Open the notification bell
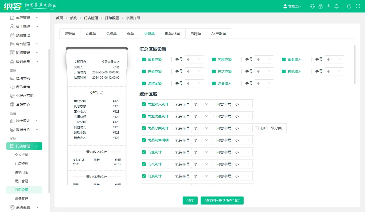The height and width of the screenshot is (212, 365). click(337, 6)
